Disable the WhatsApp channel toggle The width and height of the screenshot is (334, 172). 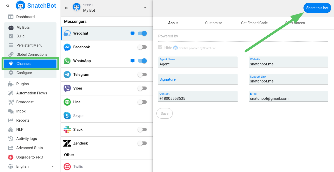pyautogui.click(x=142, y=61)
